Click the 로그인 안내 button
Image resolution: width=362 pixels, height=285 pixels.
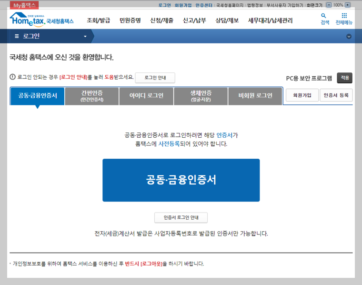tap(155, 78)
